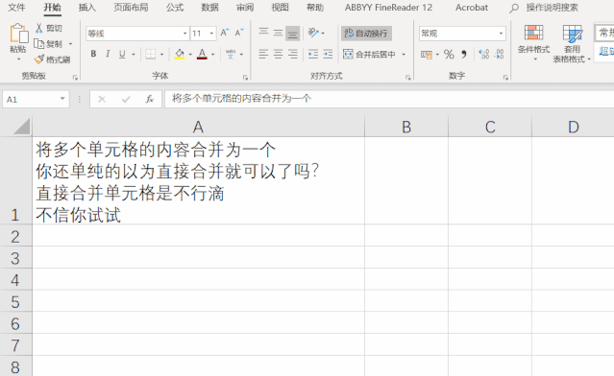Confirm entry with checkmark icon
614x376 pixels.
tap(126, 100)
